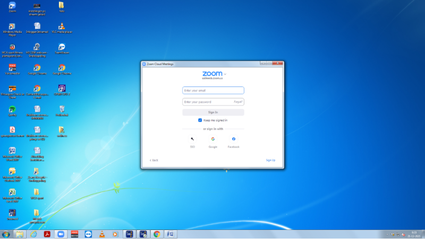Open the foto folder on the desktop
Viewport: 425px width, 239px height.
(62, 6)
